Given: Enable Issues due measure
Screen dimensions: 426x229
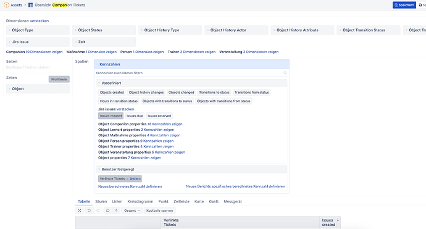Looking at the screenshot, I should (x=135, y=115).
